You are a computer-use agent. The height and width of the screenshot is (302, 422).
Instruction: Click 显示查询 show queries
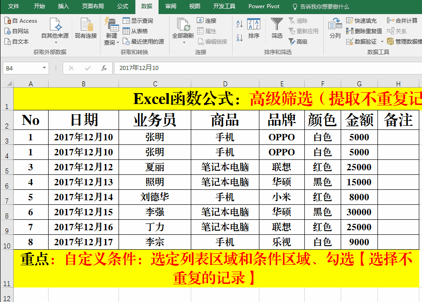(138, 21)
